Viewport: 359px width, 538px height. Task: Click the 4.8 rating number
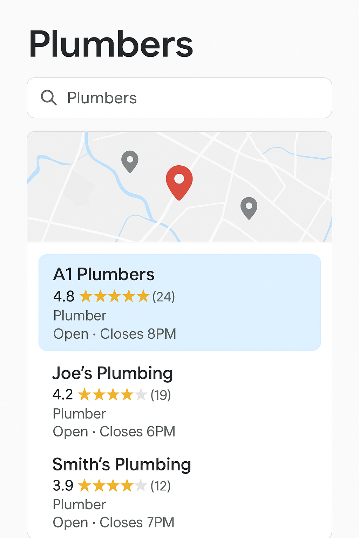tap(64, 297)
